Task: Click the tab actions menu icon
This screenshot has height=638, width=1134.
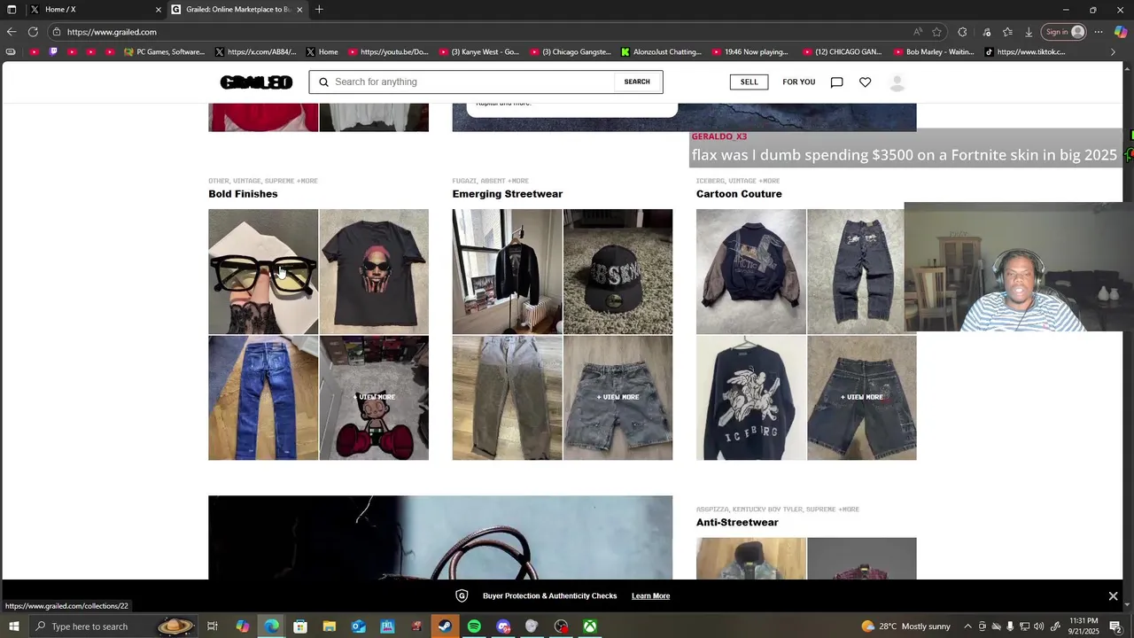Action: click(12, 10)
